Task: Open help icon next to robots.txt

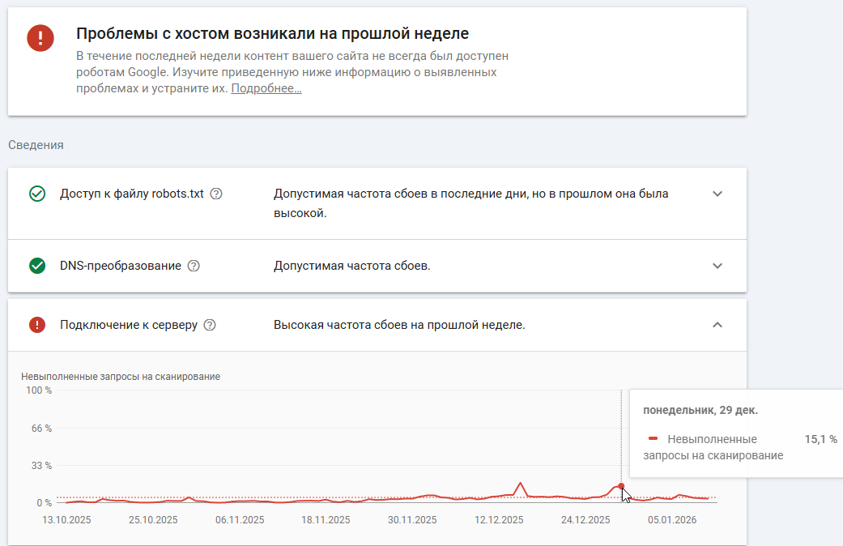Action: (216, 194)
